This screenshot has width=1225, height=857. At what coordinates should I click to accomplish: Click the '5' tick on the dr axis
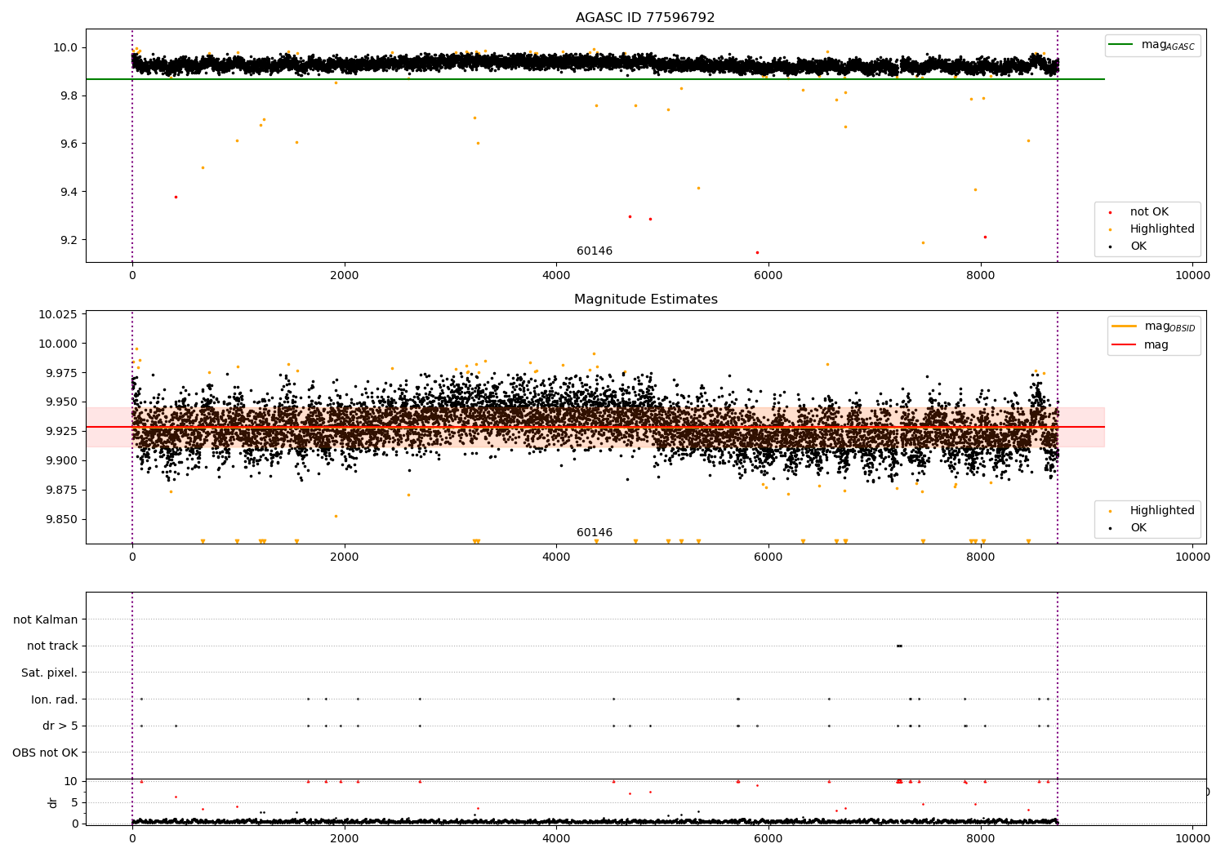75,802
